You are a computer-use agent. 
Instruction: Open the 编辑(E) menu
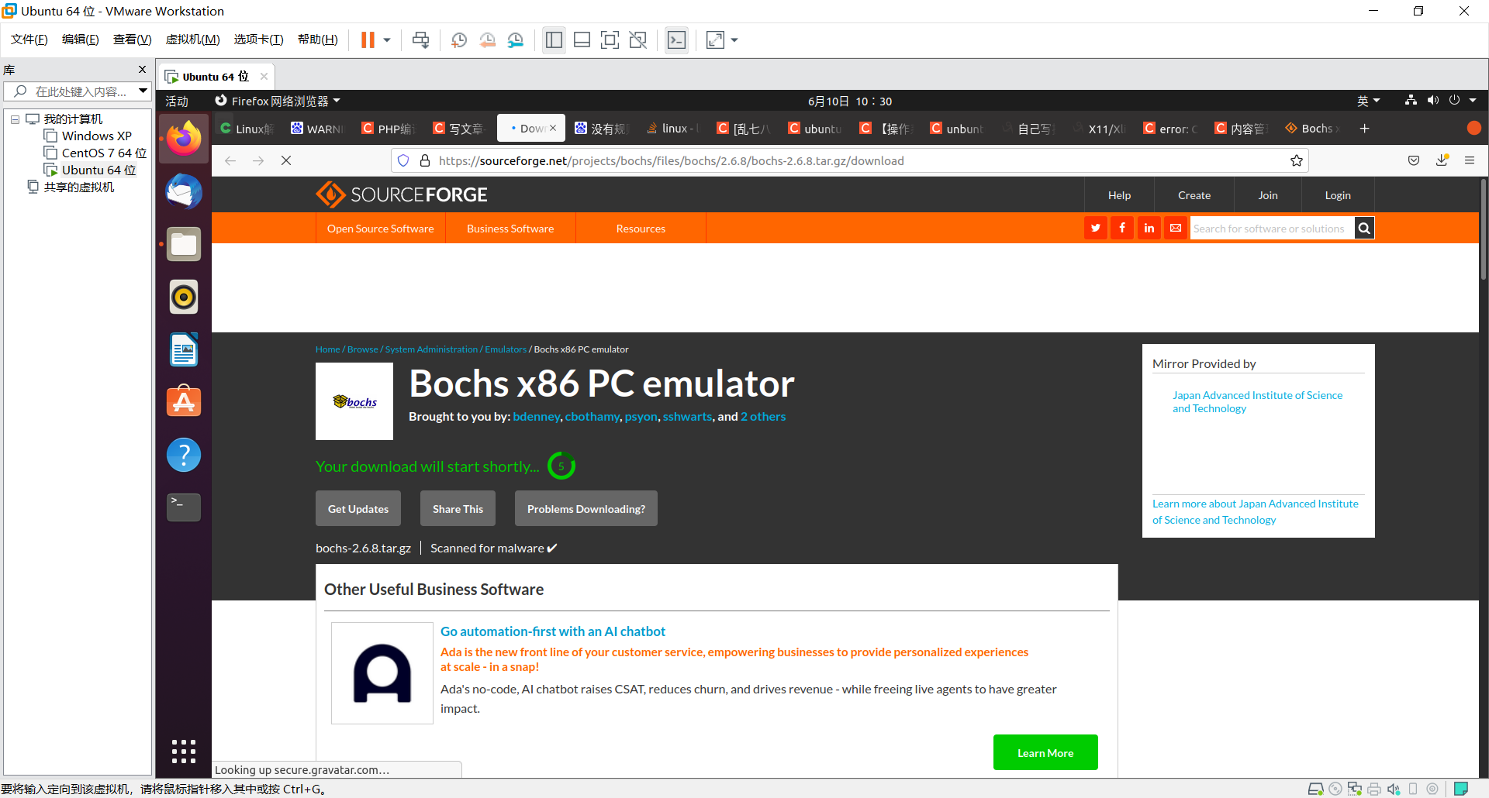coord(81,40)
